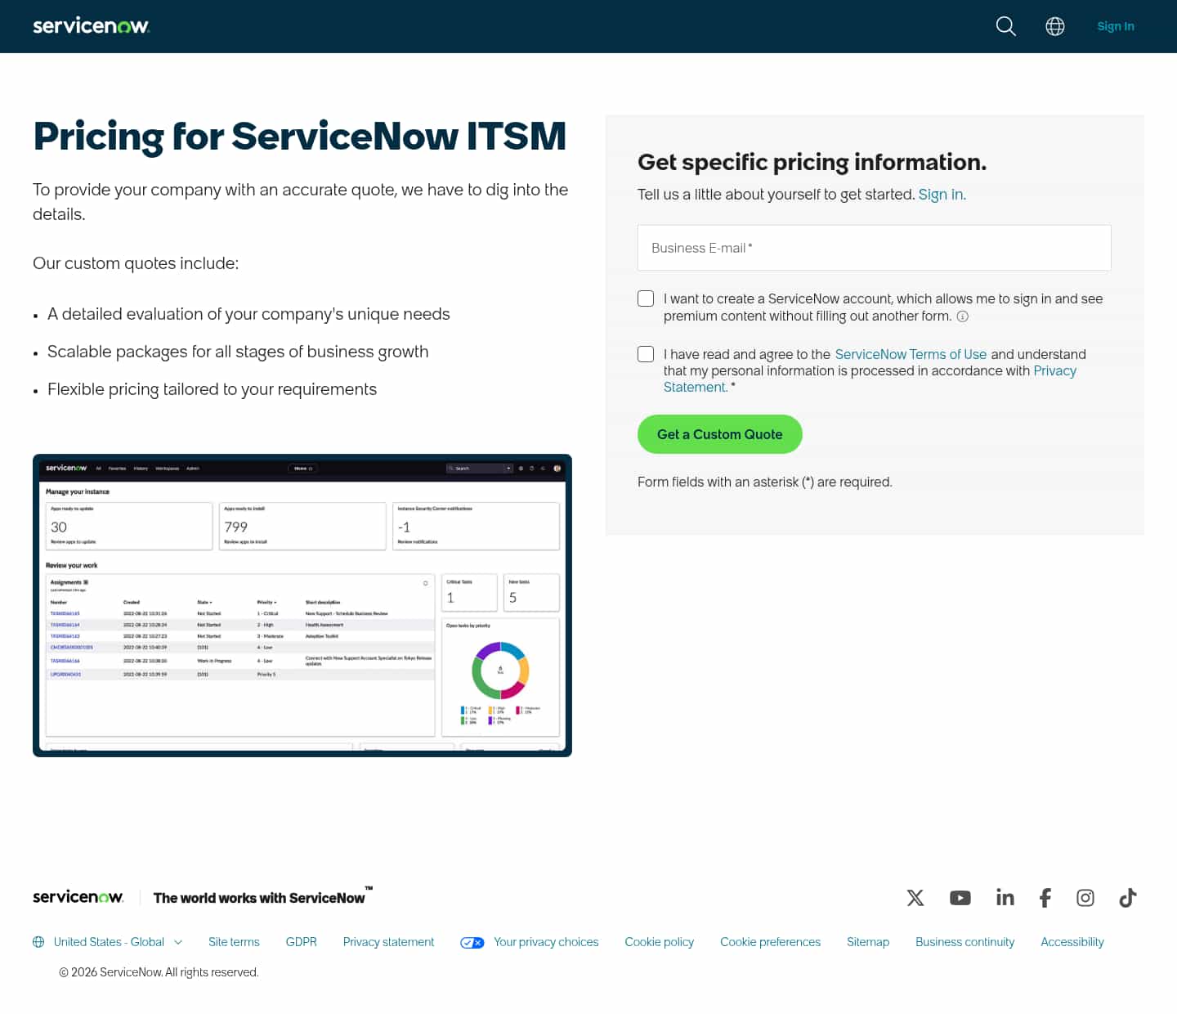Screen dimensions: 1177x1014
Task: Click the ITSM dashboard screenshot image
Action: [x=302, y=605]
